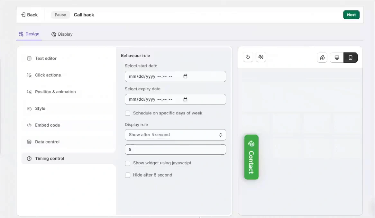Go back using the Back button
This screenshot has height=218, width=375.
29,15
